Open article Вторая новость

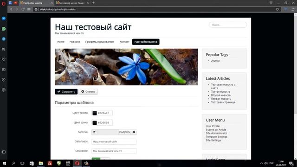click(x=221, y=95)
